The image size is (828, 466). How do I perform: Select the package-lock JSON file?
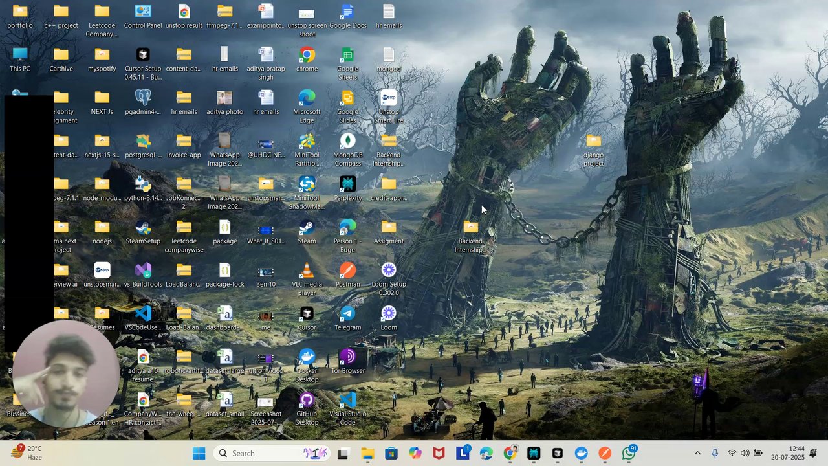coord(224,275)
